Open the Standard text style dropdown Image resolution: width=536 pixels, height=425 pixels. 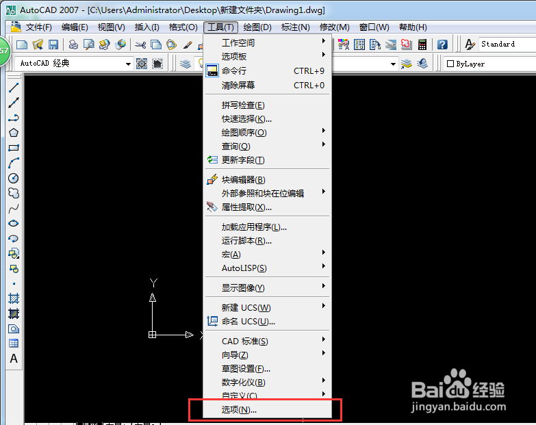(507, 44)
